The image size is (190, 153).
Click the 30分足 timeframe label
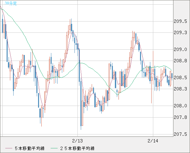11,3
